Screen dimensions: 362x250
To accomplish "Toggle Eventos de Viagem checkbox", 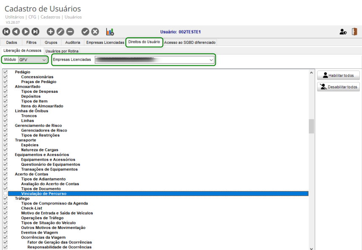I will click(x=5, y=232).
